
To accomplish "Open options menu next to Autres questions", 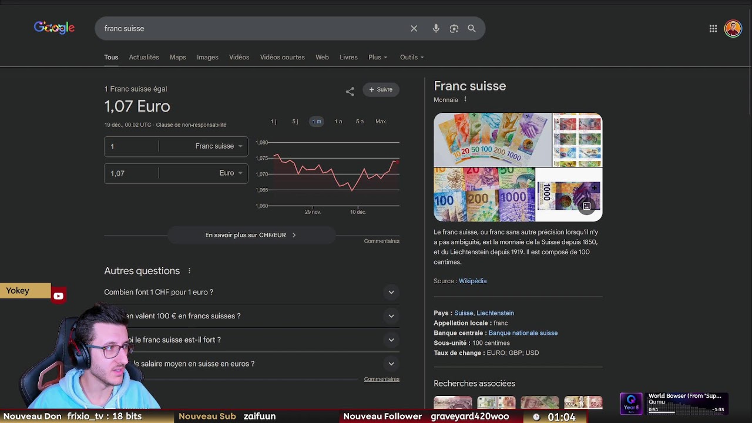I will (189, 271).
